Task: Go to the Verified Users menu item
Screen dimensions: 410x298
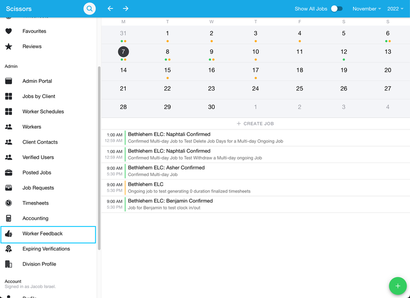Action: pyautogui.click(x=48, y=157)
